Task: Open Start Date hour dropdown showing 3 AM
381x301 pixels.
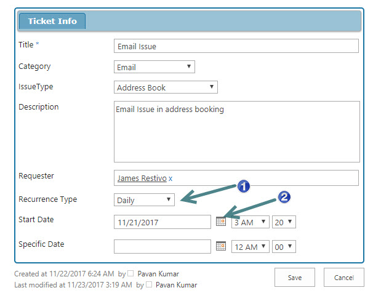Action: pyautogui.click(x=250, y=222)
